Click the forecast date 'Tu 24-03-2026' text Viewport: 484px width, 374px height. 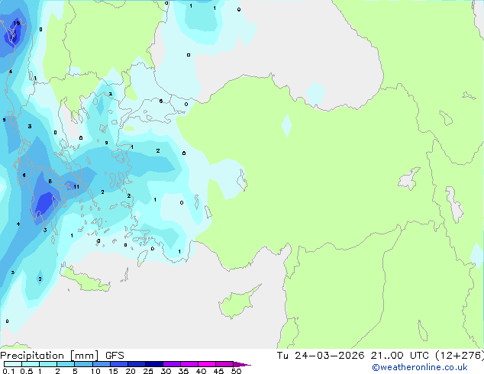tap(321, 356)
